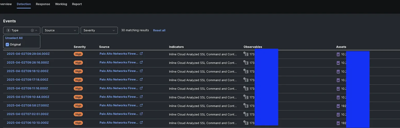Click observable server icon in 09:11:16 row

click(x=246, y=88)
